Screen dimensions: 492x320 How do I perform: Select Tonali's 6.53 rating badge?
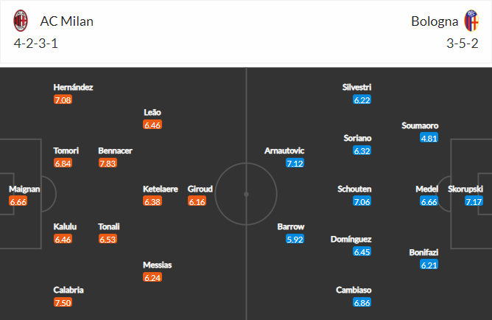point(108,239)
